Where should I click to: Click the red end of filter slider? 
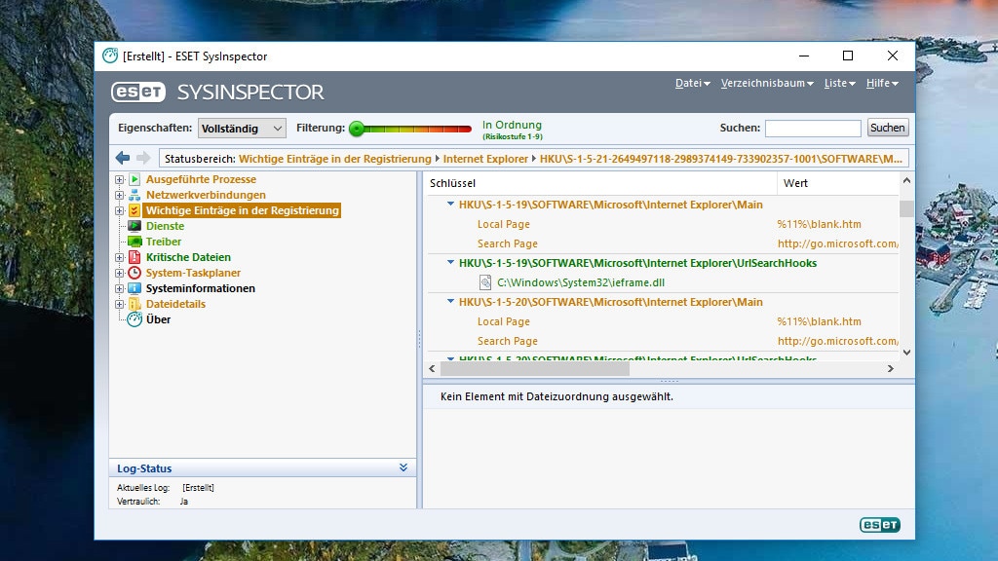point(465,130)
